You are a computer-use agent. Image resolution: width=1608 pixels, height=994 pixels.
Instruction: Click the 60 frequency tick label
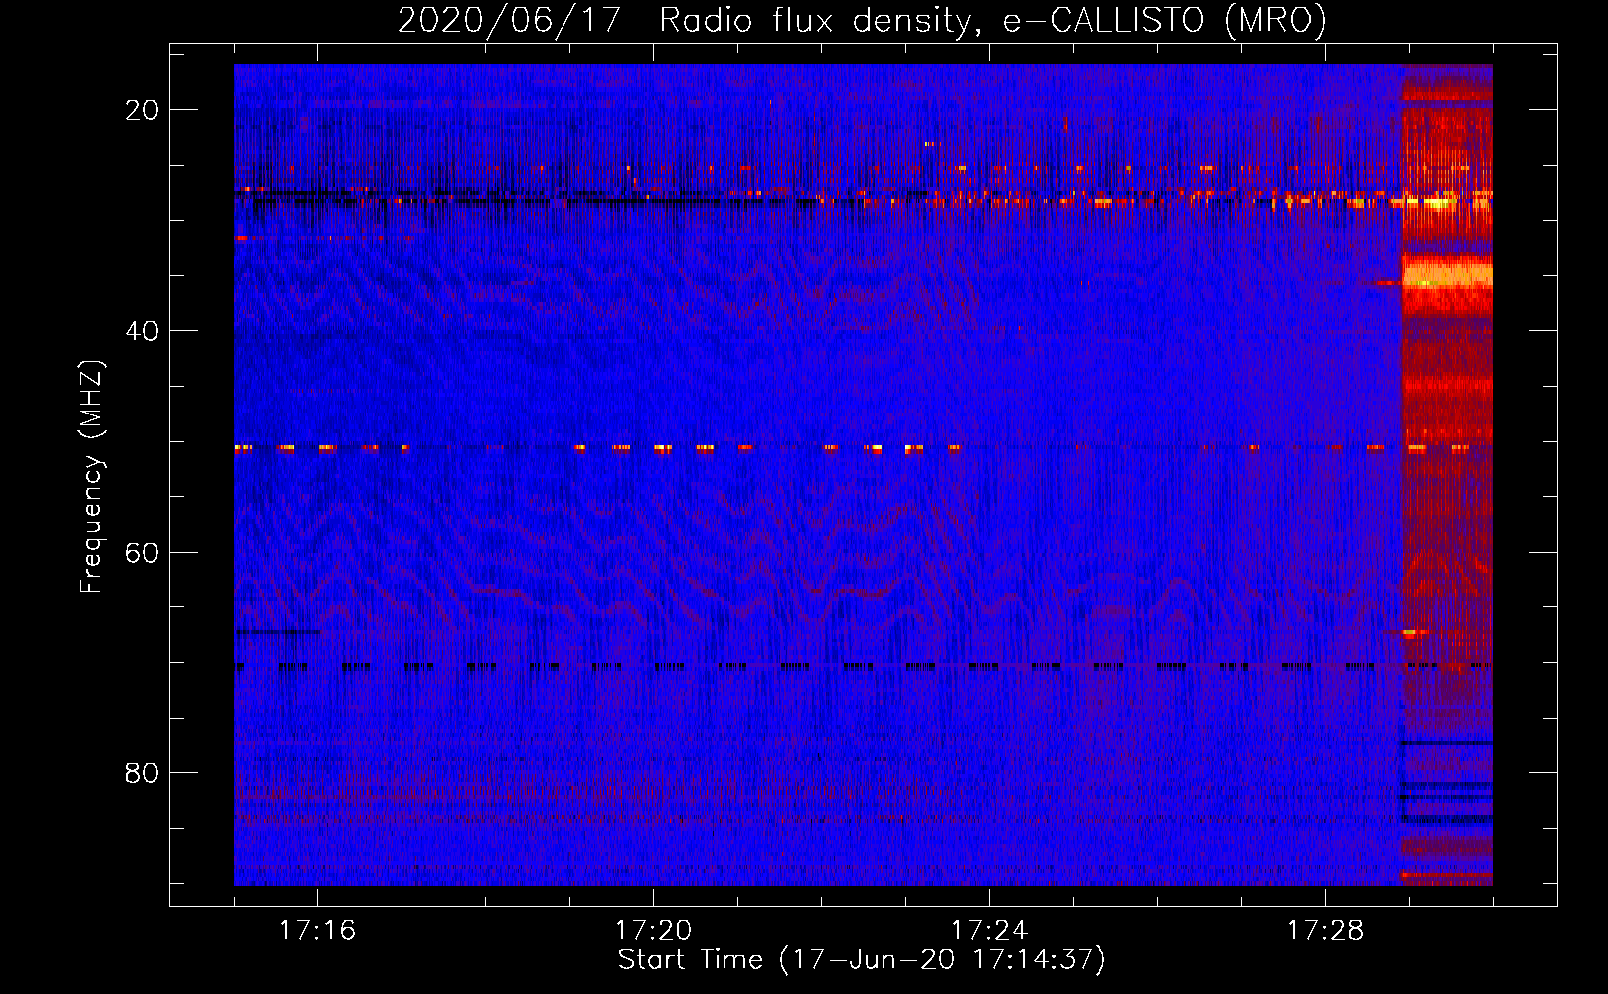tap(142, 552)
